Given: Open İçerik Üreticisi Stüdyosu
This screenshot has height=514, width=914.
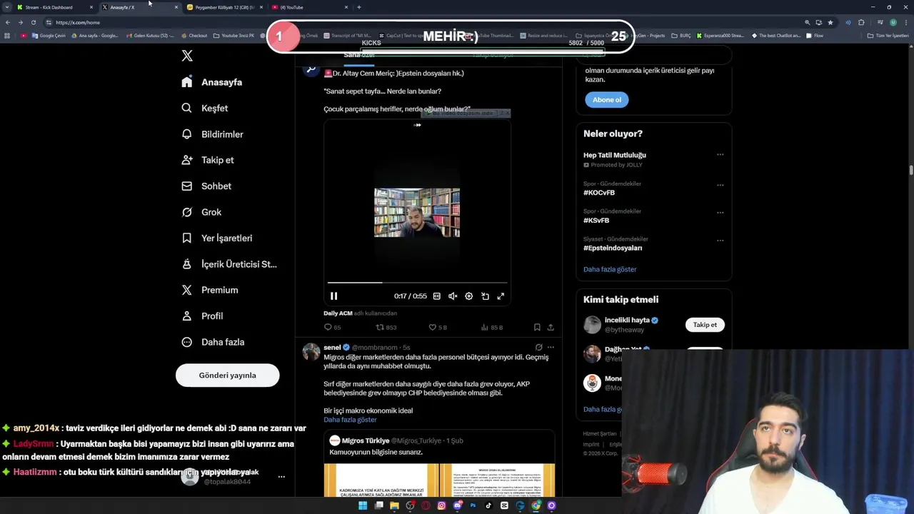Looking at the screenshot, I should tap(229, 264).
